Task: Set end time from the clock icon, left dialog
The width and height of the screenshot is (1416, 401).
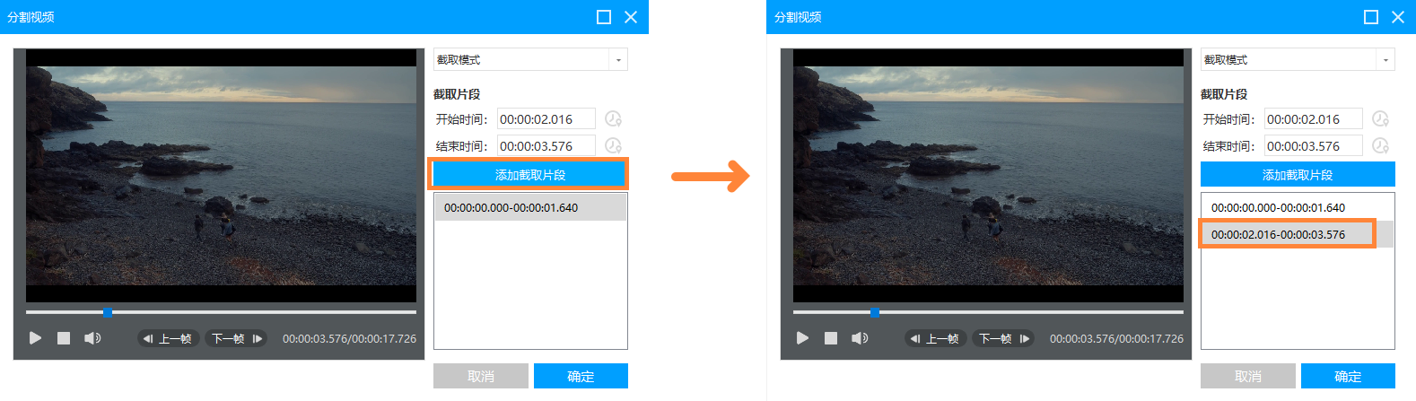Action: pyautogui.click(x=613, y=145)
